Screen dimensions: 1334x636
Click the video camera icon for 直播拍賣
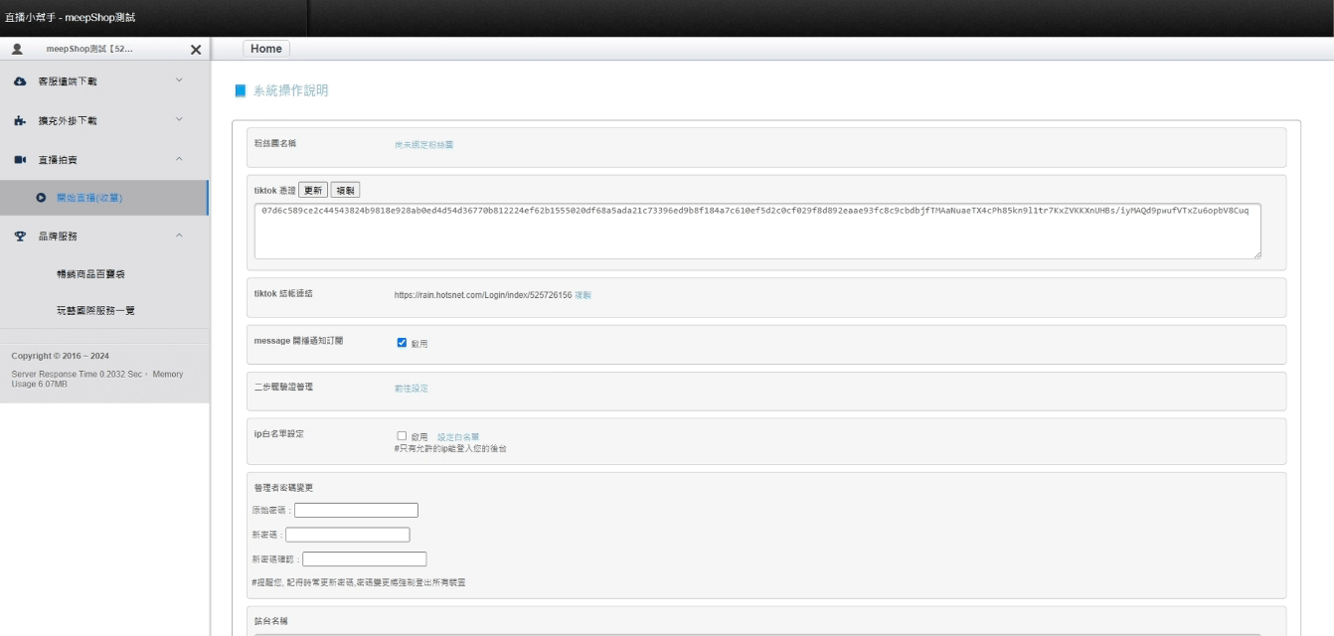20,160
